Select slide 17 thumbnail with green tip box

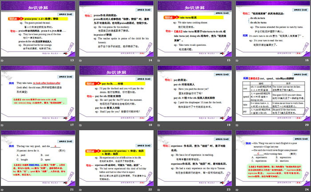point(38,93)
